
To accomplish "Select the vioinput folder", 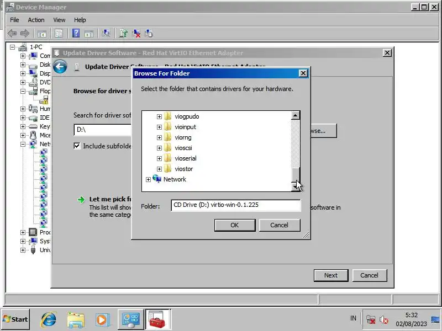I will (x=185, y=127).
